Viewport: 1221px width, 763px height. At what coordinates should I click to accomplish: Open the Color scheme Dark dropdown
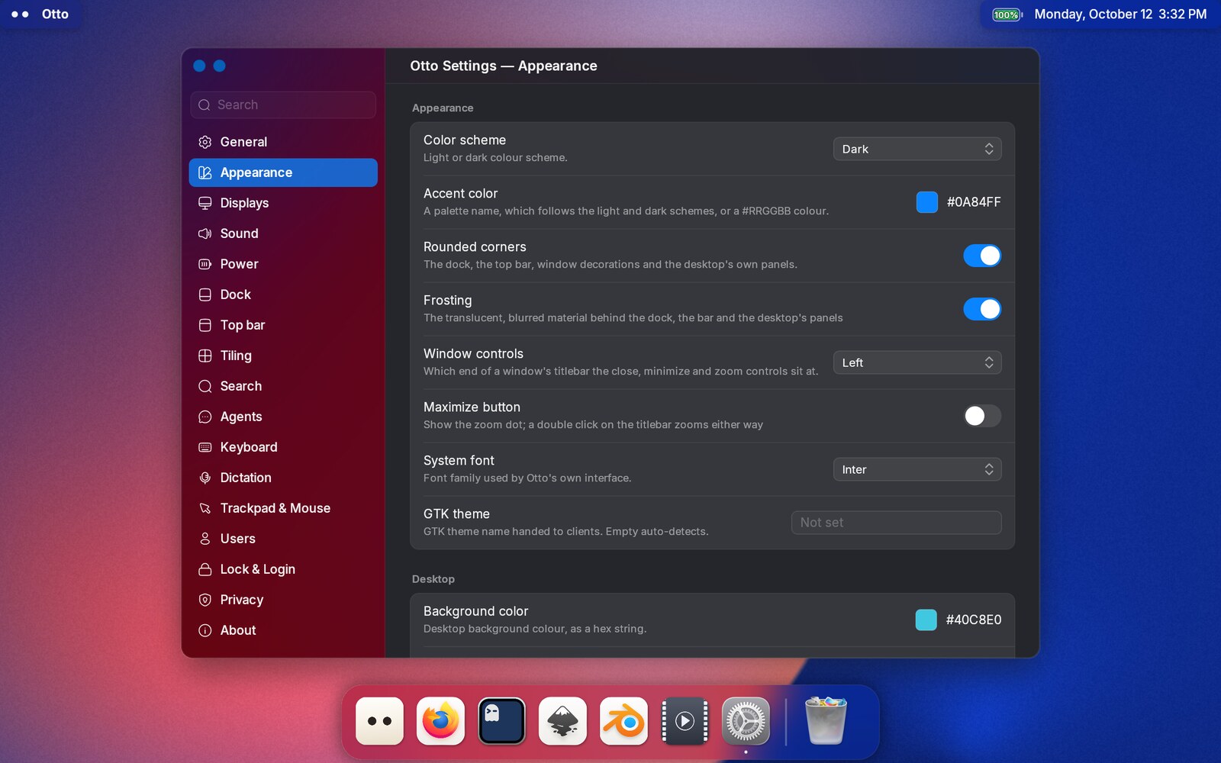pos(917,149)
